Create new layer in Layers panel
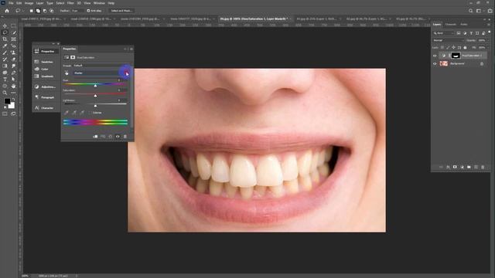Screen dimensions: 495x278 [x=476, y=167]
